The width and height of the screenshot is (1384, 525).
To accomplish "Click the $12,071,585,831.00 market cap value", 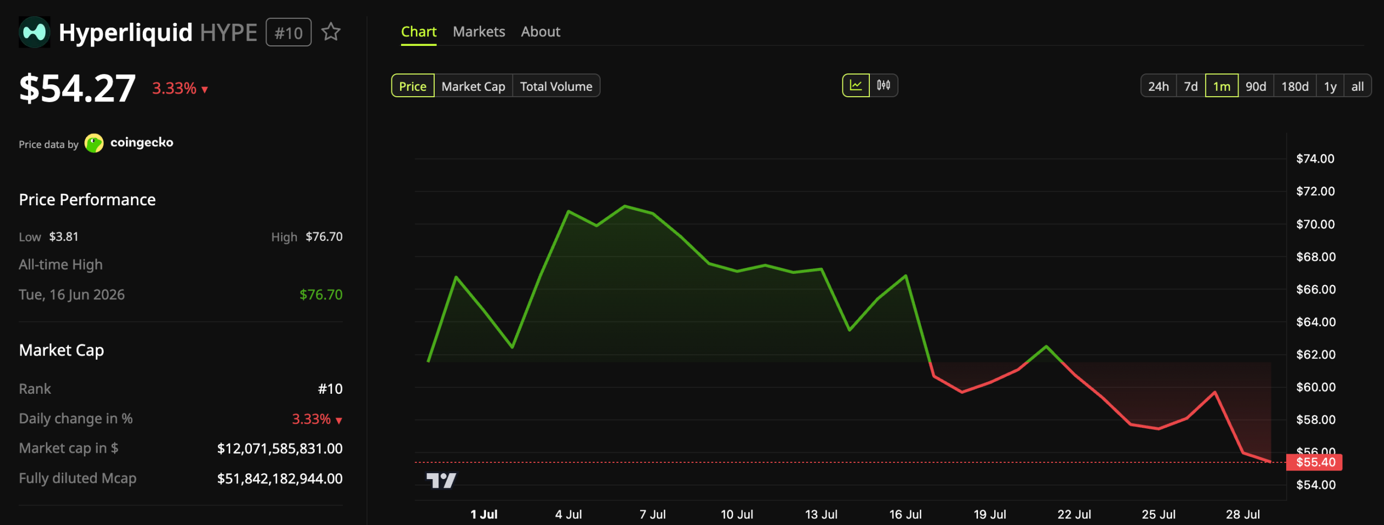I will [280, 449].
